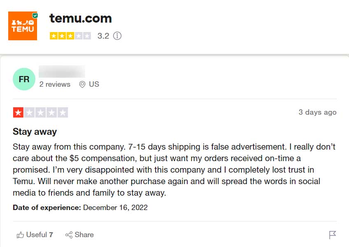Open the "Stay away" review title
Viewport: 349px width, 247px height.
point(35,132)
